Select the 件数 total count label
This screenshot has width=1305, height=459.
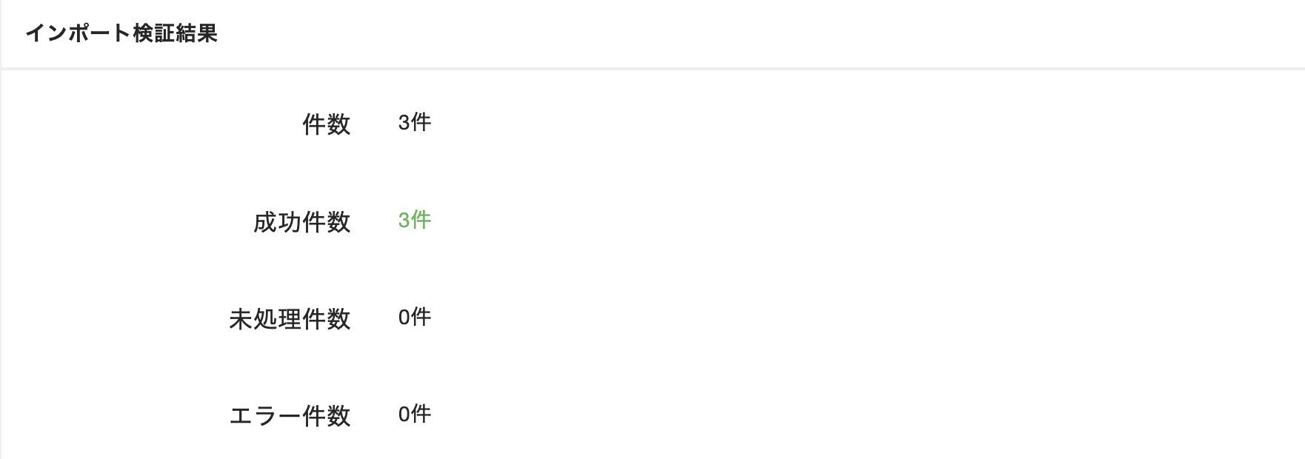point(327,124)
